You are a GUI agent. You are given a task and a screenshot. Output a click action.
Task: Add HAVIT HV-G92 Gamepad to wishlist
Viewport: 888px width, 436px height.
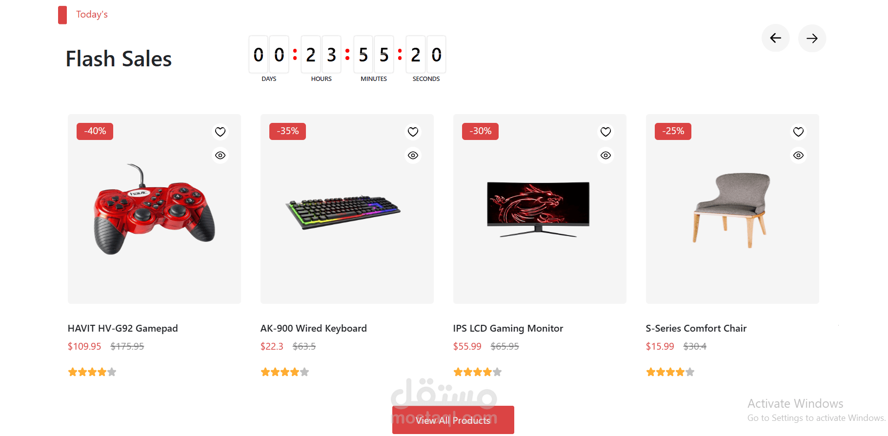(x=220, y=132)
